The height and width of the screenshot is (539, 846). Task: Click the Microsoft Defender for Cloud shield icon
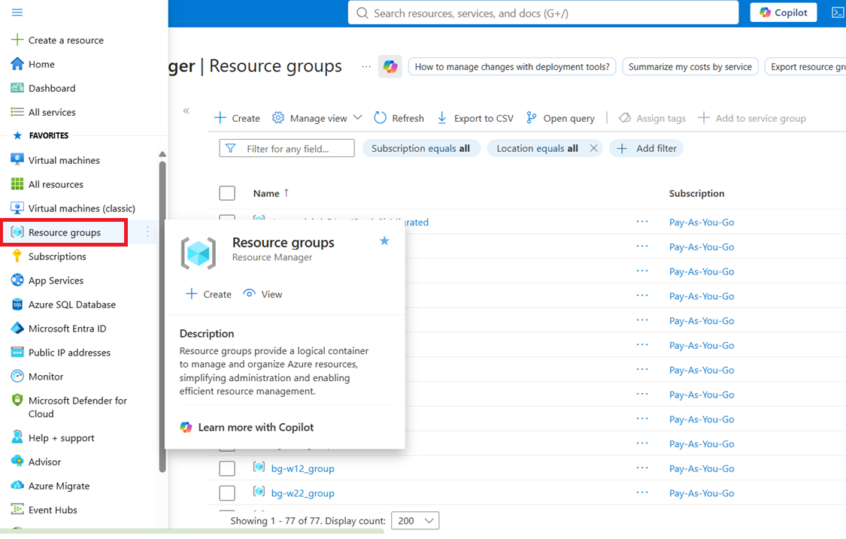17,400
